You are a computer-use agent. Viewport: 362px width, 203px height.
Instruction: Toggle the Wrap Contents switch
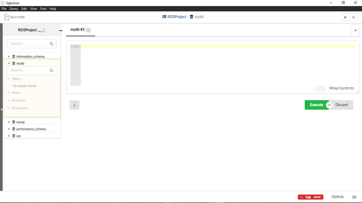(x=319, y=88)
